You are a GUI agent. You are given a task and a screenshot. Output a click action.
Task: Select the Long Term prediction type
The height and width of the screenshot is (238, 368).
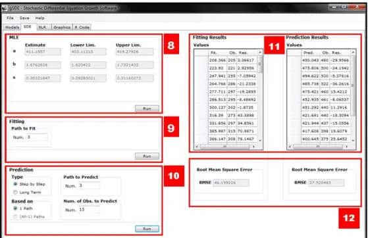click(16, 192)
